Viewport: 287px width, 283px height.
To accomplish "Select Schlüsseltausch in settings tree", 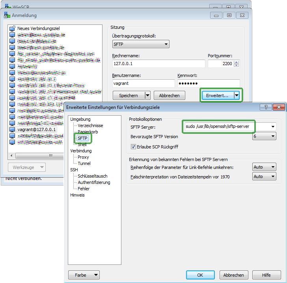I will coord(92,176).
